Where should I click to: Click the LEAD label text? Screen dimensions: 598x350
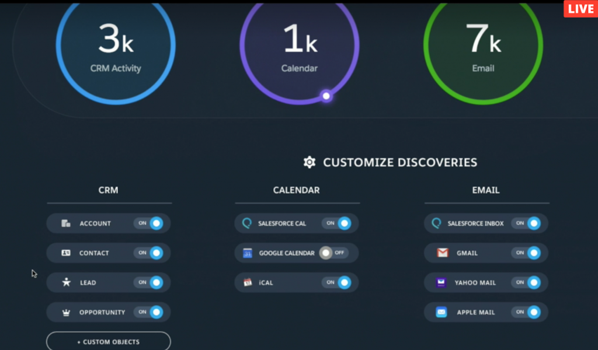88,282
